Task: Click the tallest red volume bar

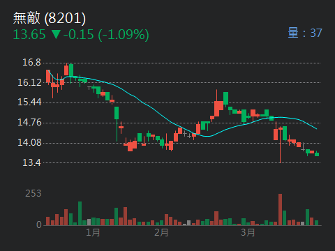Action: 280,210
